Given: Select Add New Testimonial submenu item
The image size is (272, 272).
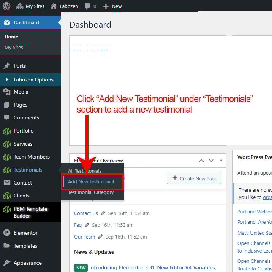Looking at the screenshot, I should pos(91,182).
